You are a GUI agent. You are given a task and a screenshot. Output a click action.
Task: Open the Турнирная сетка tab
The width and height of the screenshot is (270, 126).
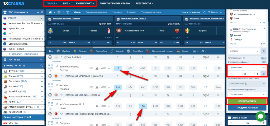click(x=151, y=12)
